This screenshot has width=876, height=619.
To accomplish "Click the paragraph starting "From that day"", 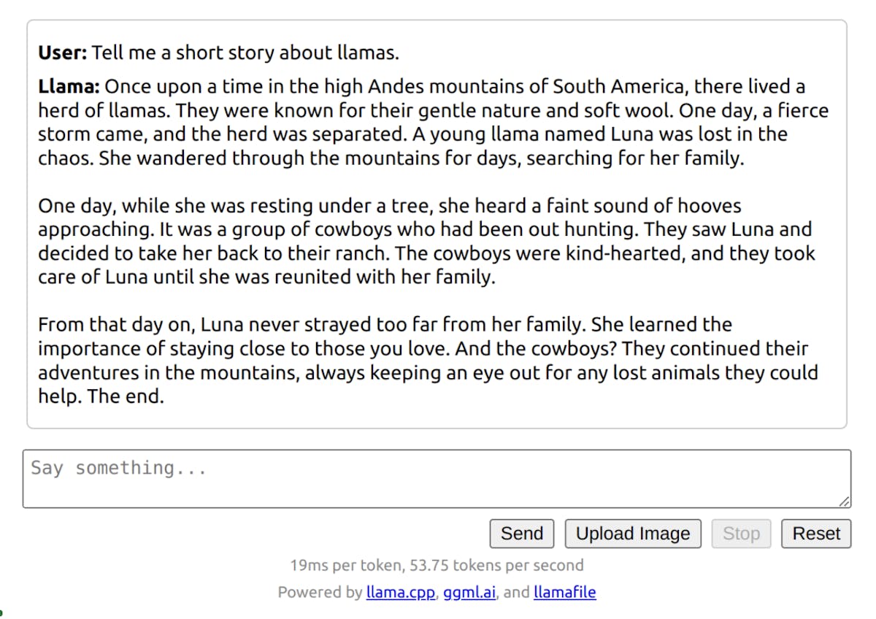I will pyautogui.click(x=428, y=361).
